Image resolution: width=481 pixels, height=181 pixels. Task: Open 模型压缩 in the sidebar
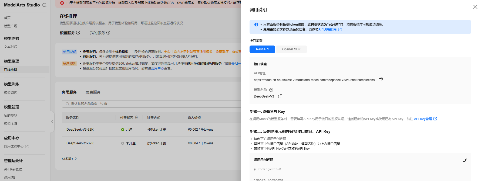pos(11,123)
